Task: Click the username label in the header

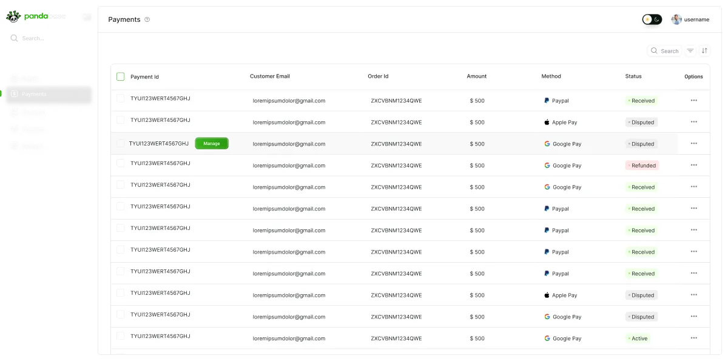Action: (696, 19)
